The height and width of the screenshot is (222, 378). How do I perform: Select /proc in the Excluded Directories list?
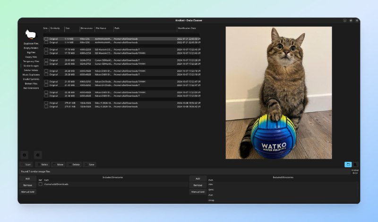(211, 189)
